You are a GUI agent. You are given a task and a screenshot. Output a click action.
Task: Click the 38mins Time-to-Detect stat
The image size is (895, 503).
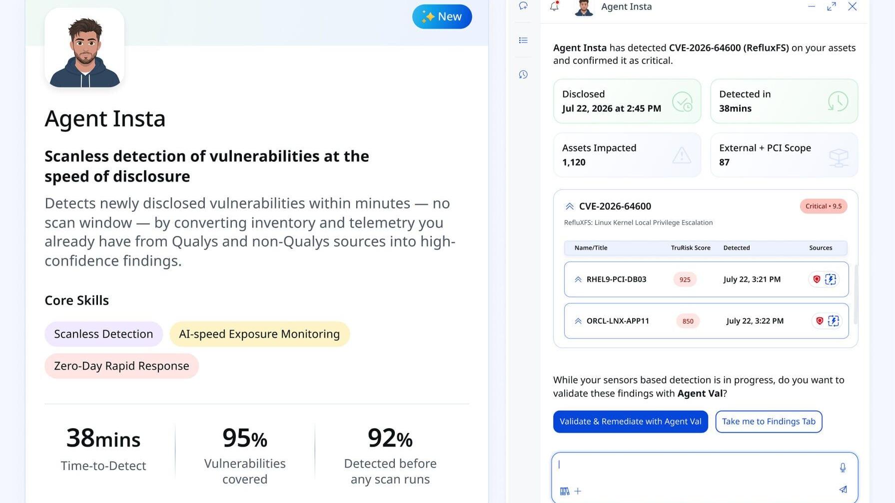coord(103,449)
